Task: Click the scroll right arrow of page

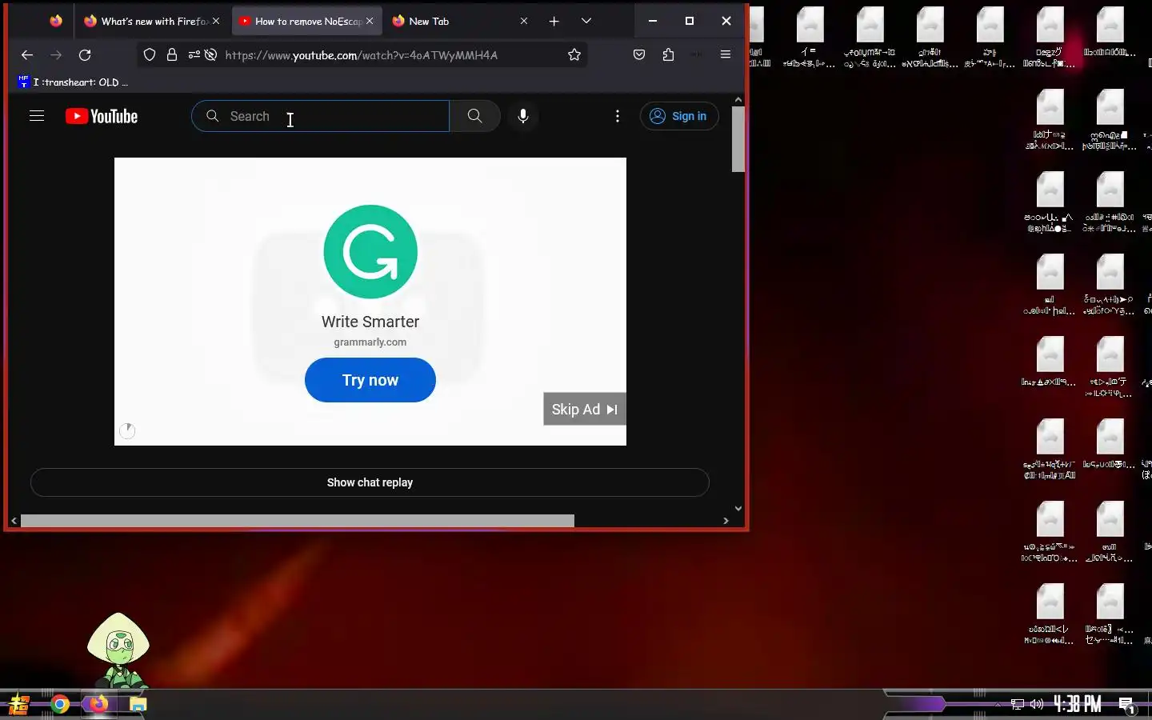Action: tap(726, 521)
